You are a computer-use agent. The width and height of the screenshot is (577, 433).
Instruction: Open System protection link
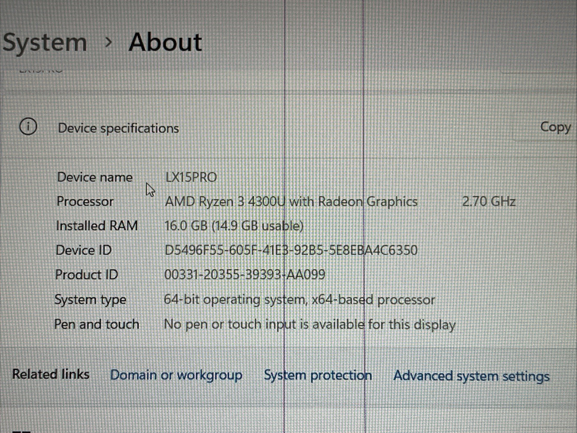tap(318, 376)
